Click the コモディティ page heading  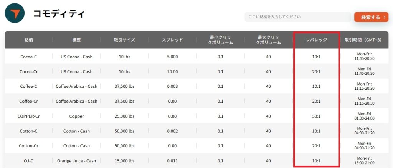click(58, 14)
